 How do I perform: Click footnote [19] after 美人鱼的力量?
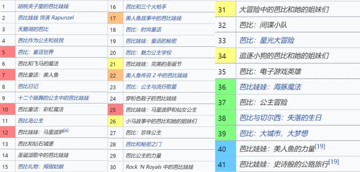pyautogui.click(x=320, y=147)
